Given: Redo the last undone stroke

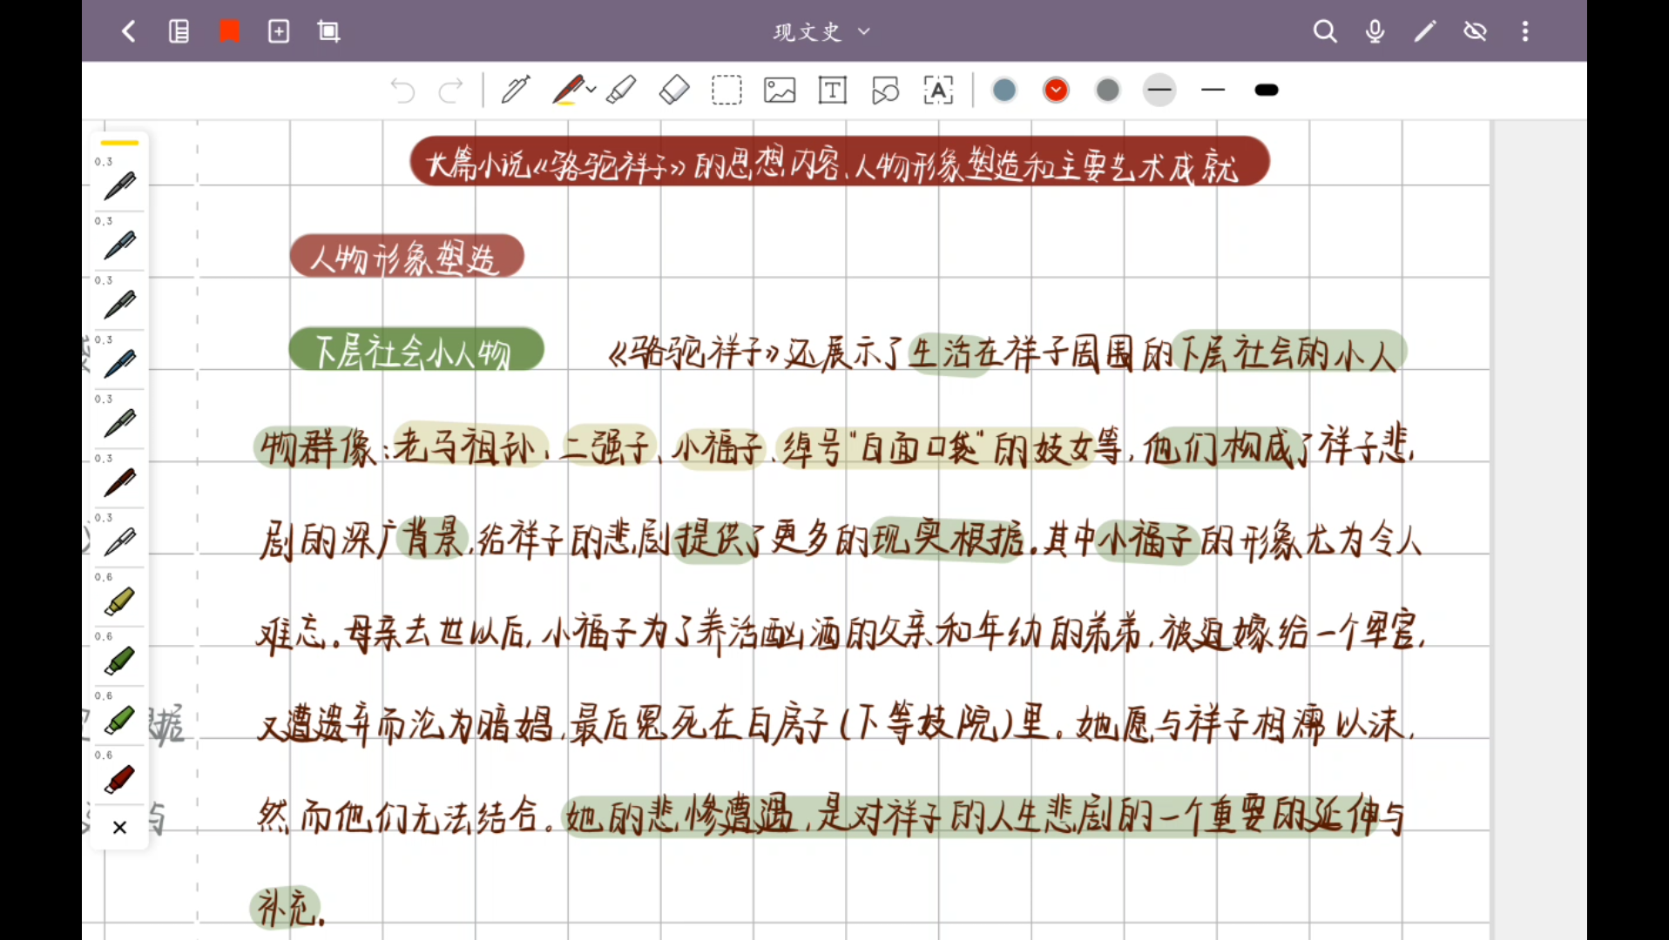Looking at the screenshot, I should click(x=451, y=91).
